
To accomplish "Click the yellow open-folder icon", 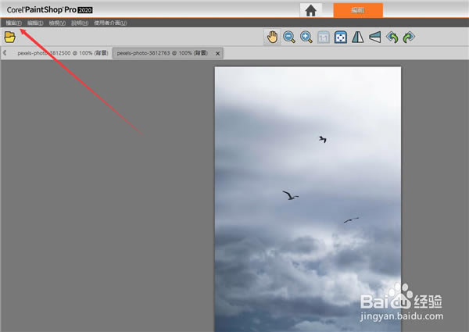I will 10,37.
